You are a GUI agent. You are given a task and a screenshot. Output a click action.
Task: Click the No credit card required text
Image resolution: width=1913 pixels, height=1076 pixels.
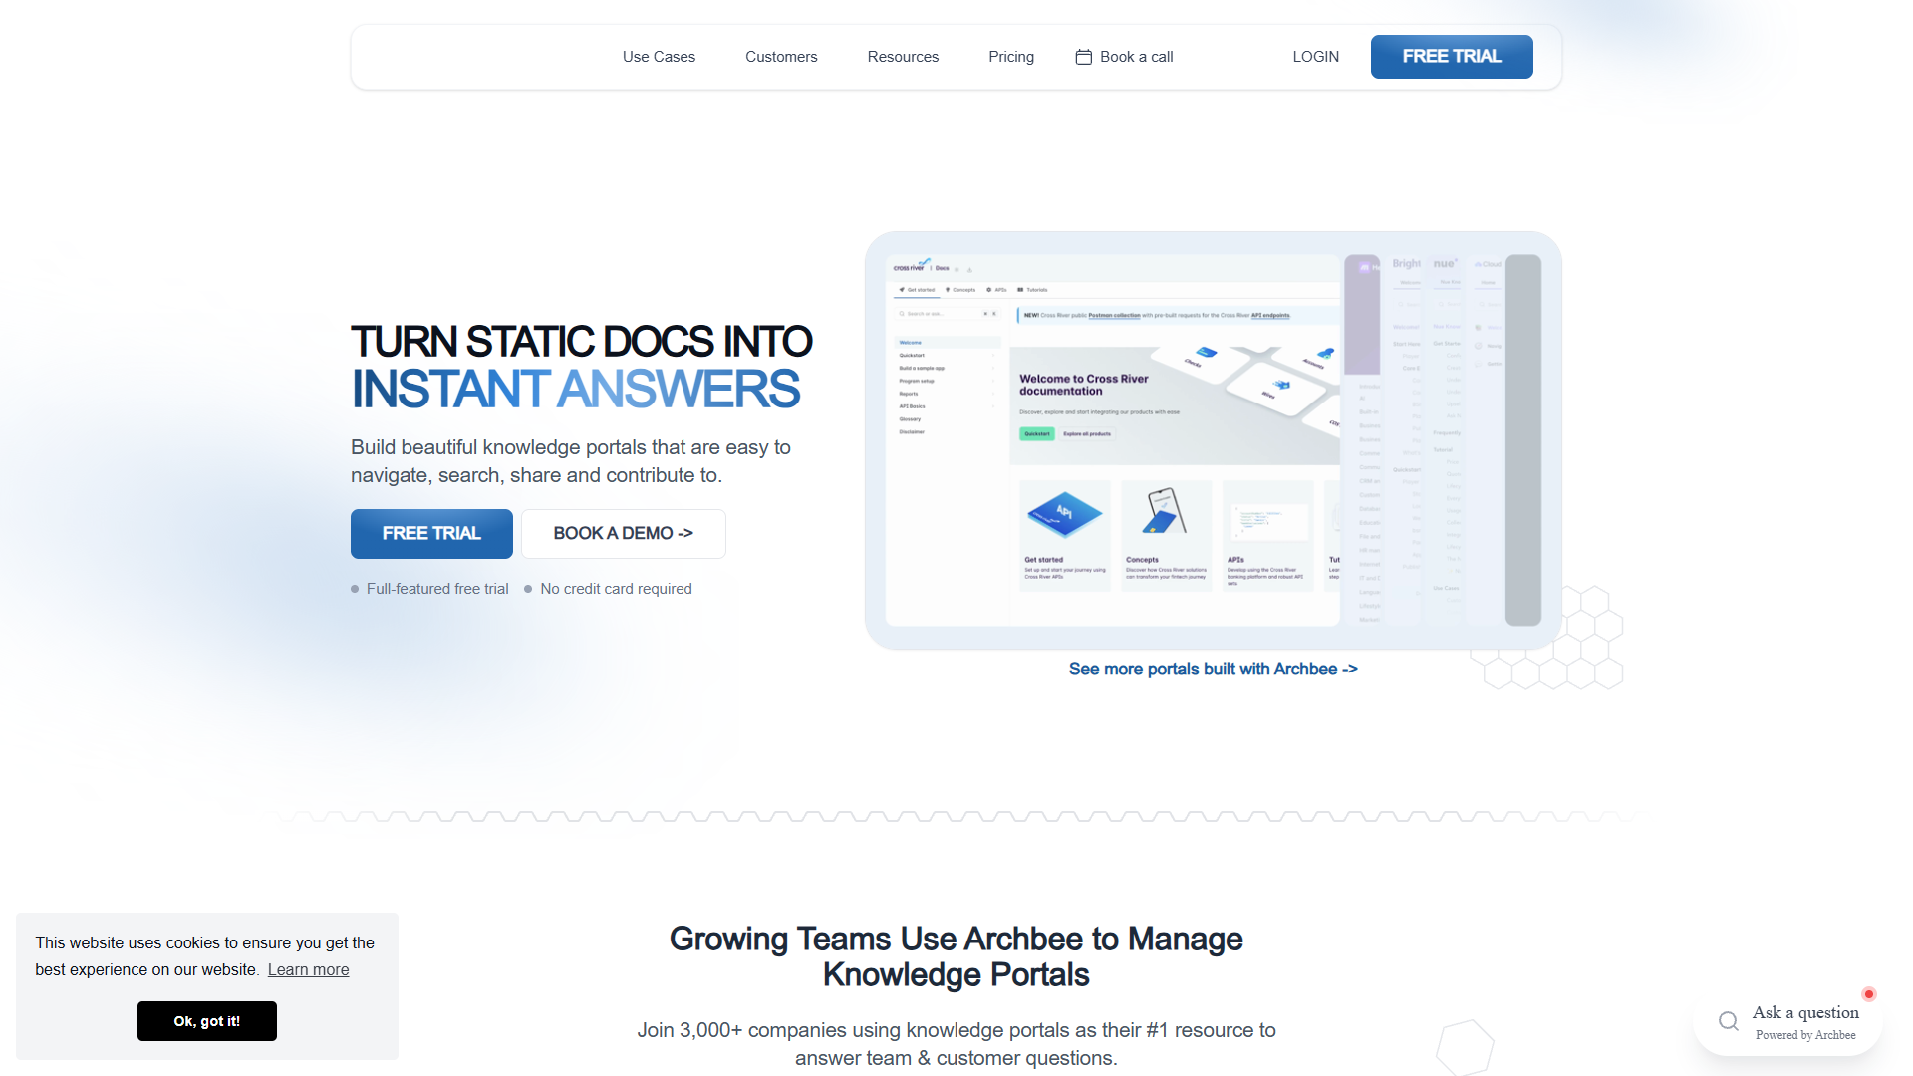[x=616, y=589]
